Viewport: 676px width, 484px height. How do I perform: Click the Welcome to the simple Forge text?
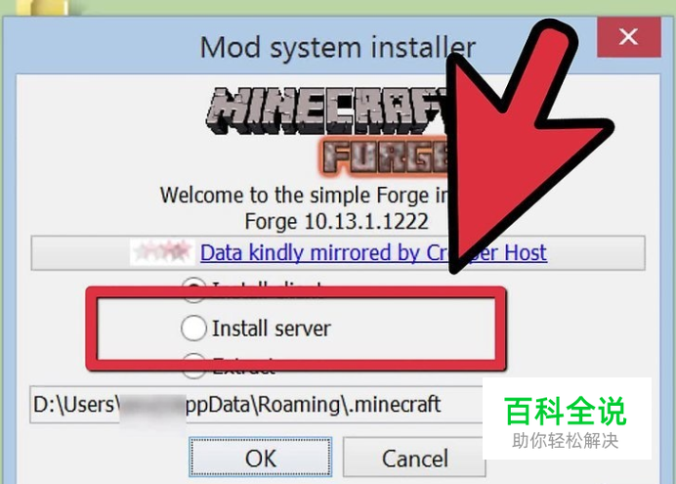[304, 195]
